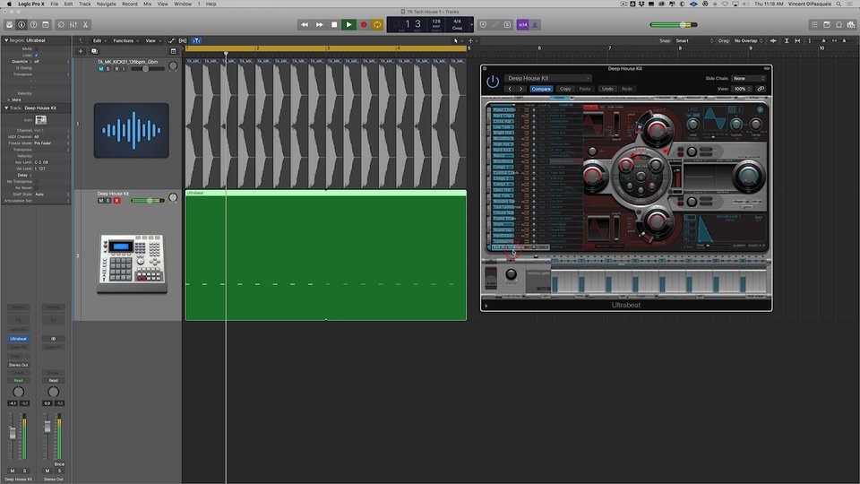Click the red Record button
Image resolution: width=860 pixels, height=484 pixels.
click(x=363, y=25)
